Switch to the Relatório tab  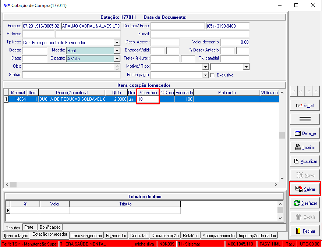tap(191, 236)
